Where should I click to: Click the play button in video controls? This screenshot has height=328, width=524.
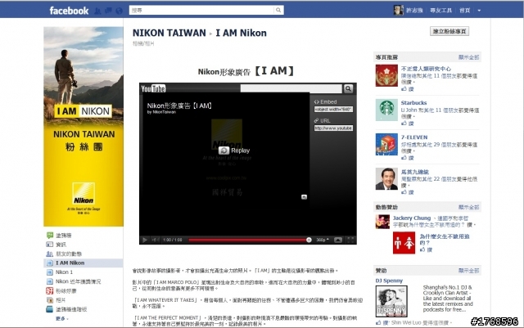coord(145,240)
